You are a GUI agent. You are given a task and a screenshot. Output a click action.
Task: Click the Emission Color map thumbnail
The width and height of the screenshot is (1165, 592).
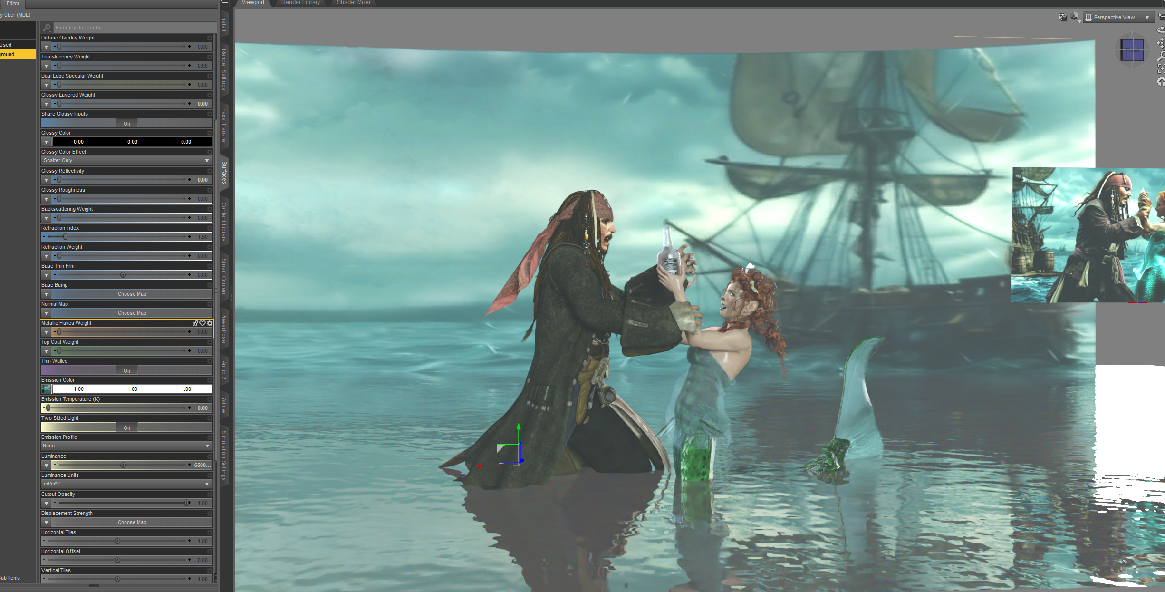point(46,389)
